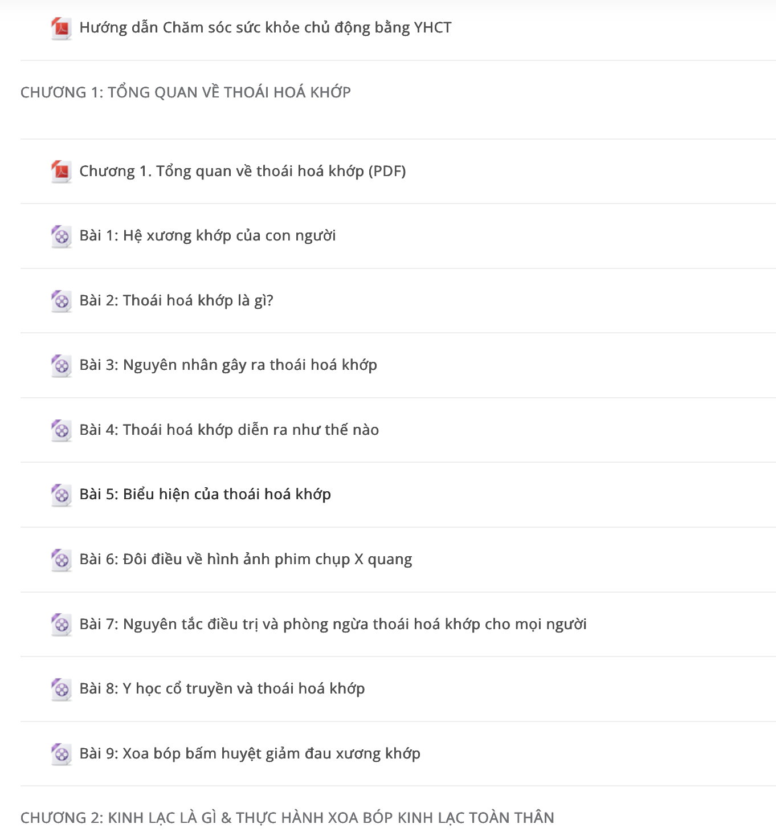Click video icon for Bài 3 Nguyên nhân

pyautogui.click(x=61, y=365)
